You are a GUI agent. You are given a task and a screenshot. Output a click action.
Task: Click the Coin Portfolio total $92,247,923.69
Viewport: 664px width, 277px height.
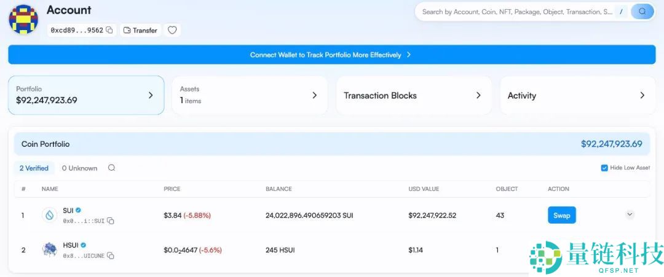612,144
